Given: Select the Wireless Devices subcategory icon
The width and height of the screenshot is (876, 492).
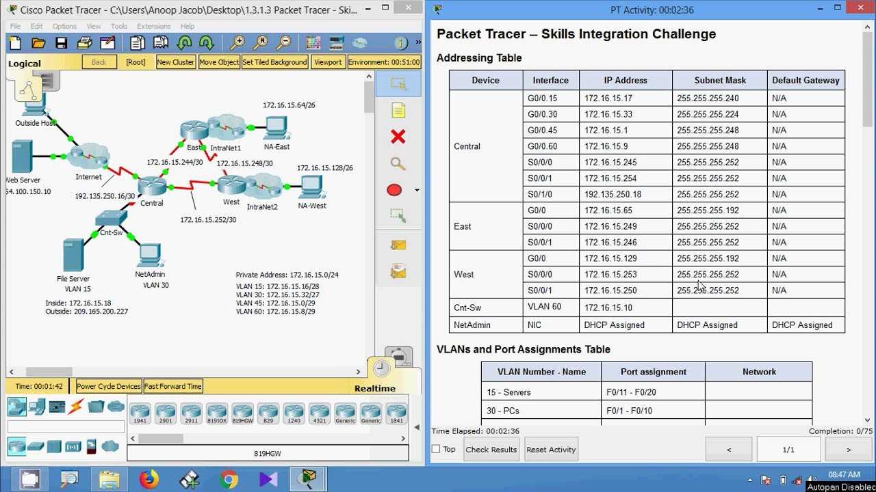Looking at the screenshot, I should (x=73, y=447).
